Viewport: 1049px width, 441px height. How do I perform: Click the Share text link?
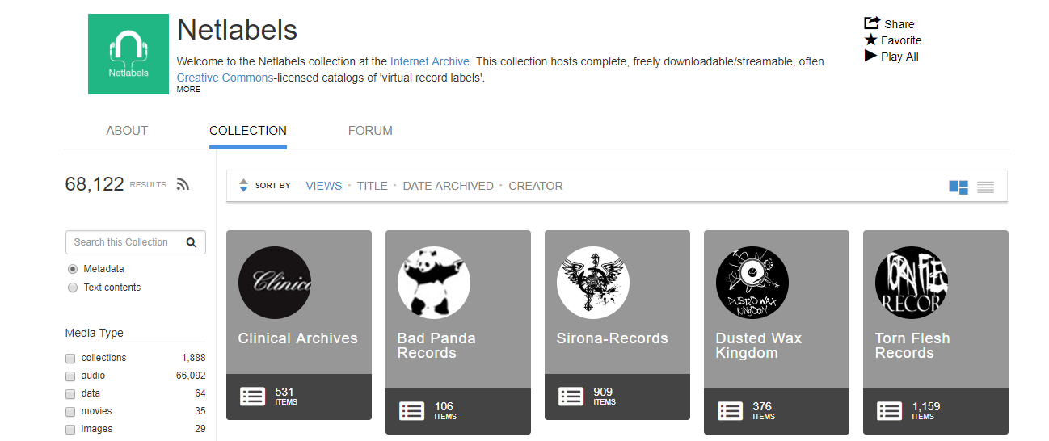pos(899,24)
